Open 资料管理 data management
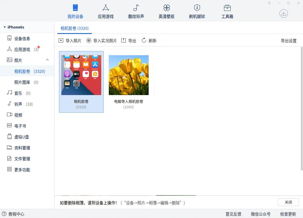The image size is (303, 218). (22, 148)
